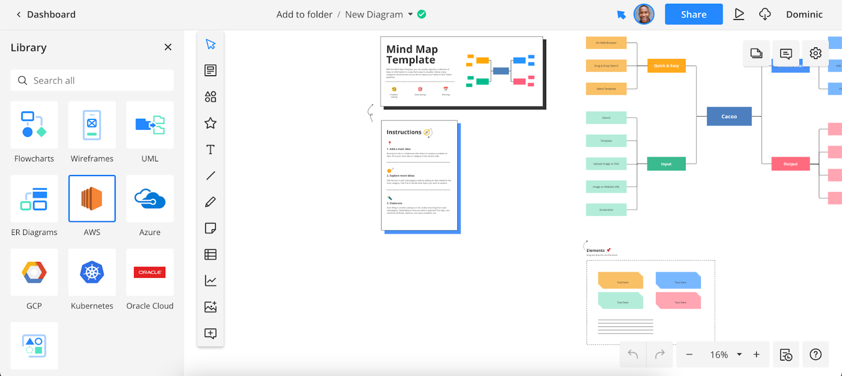This screenshot has width=842, height=376.
Task: Select the AWS library category
Action: [x=92, y=199]
